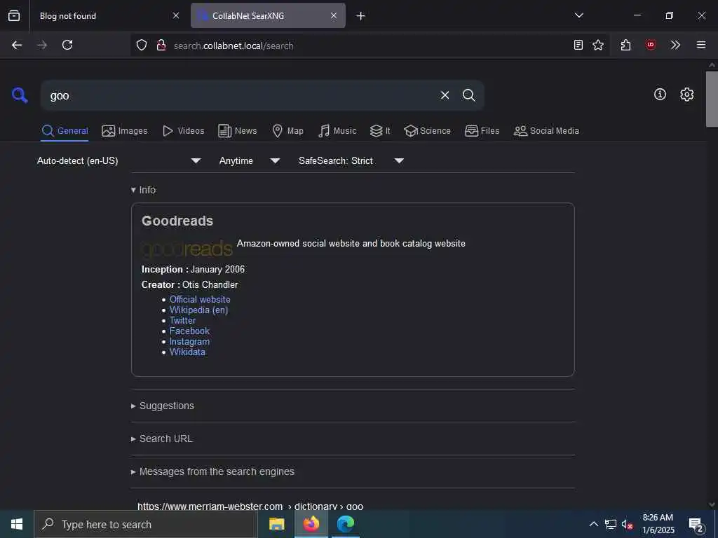Viewport: 718px width, 538px height.
Task: Select the Files search category
Action: click(x=482, y=131)
